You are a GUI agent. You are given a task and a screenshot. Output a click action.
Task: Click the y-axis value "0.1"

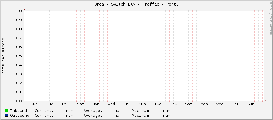18,92
